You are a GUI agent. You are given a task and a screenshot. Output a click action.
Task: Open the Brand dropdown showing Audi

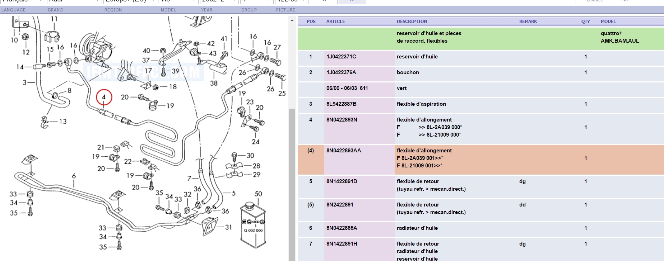coord(74,1)
